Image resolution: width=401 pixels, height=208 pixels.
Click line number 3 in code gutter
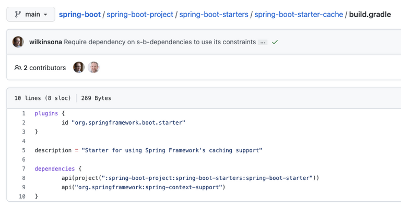[24, 132]
